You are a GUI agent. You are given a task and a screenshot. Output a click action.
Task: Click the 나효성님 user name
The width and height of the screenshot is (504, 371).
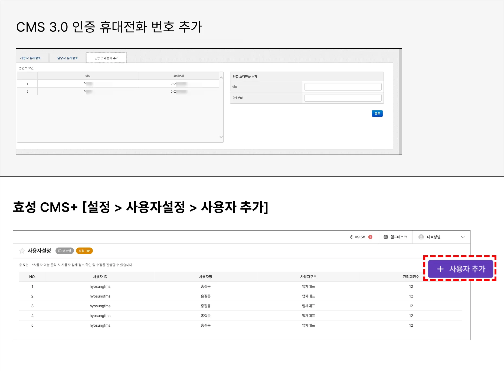(434, 237)
